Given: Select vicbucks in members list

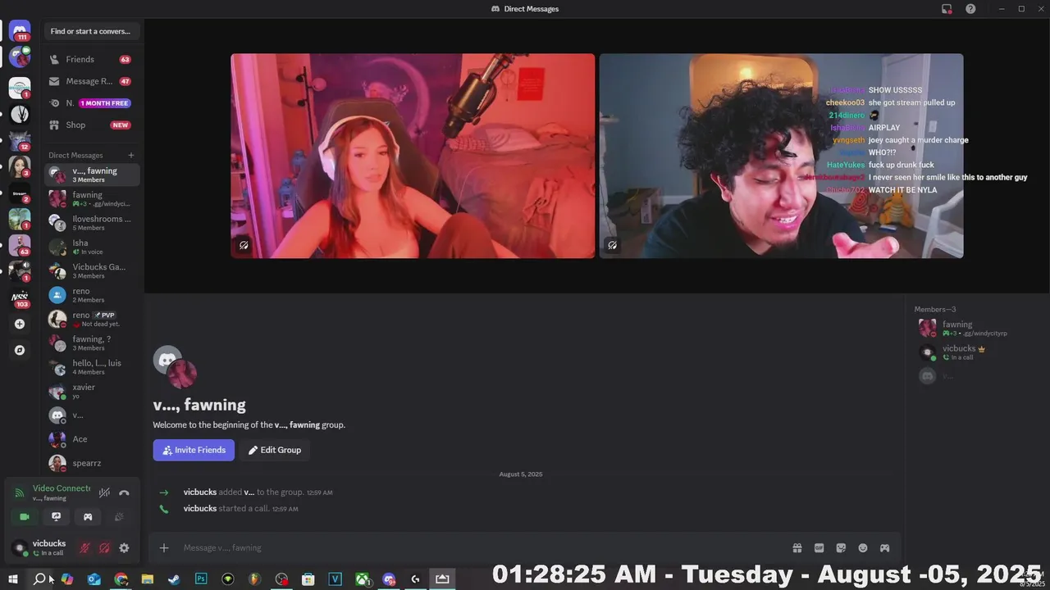Looking at the screenshot, I should click(x=976, y=352).
